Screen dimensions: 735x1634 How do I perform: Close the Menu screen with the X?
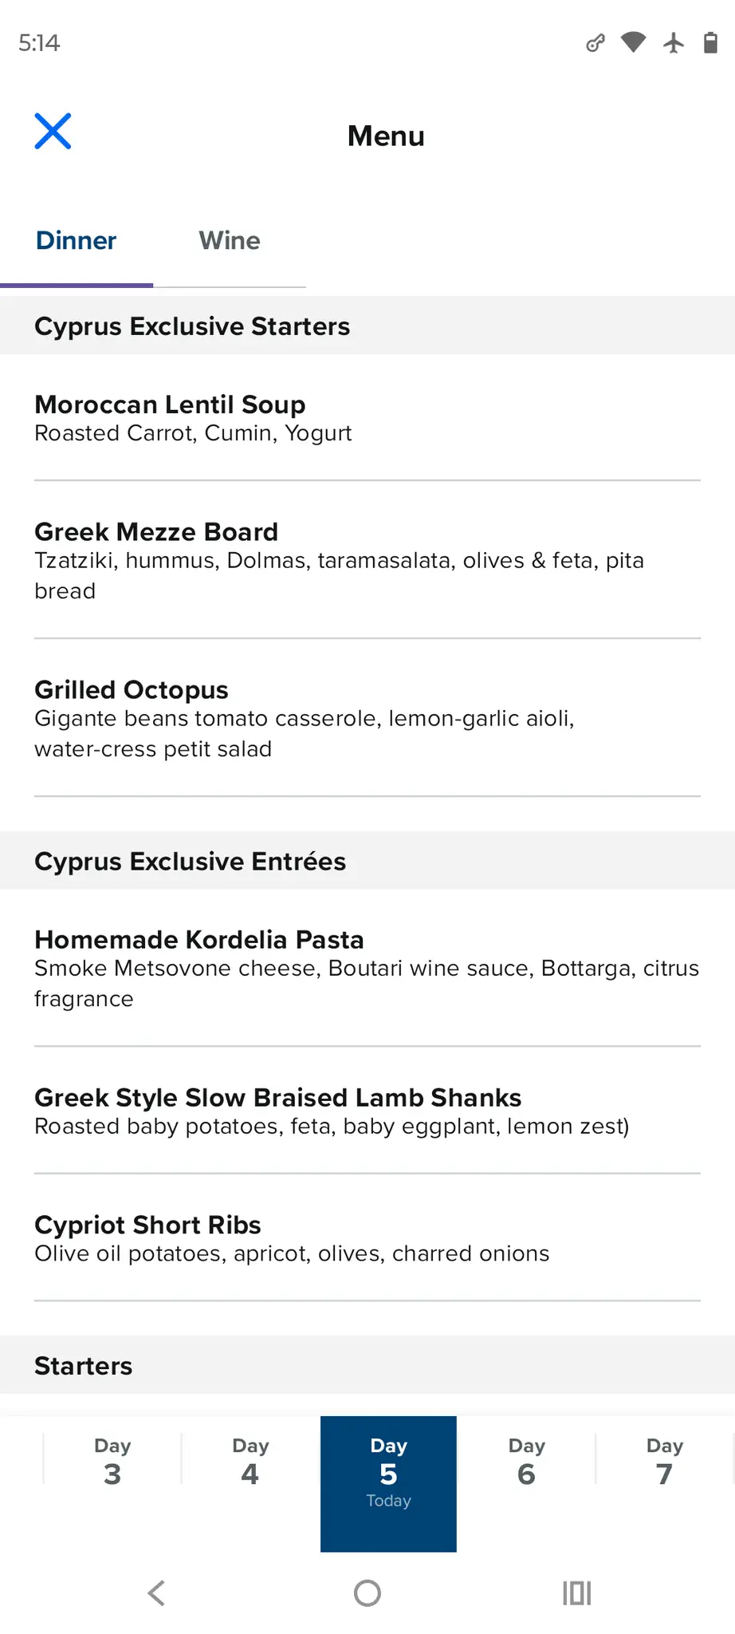[x=53, y=132]
